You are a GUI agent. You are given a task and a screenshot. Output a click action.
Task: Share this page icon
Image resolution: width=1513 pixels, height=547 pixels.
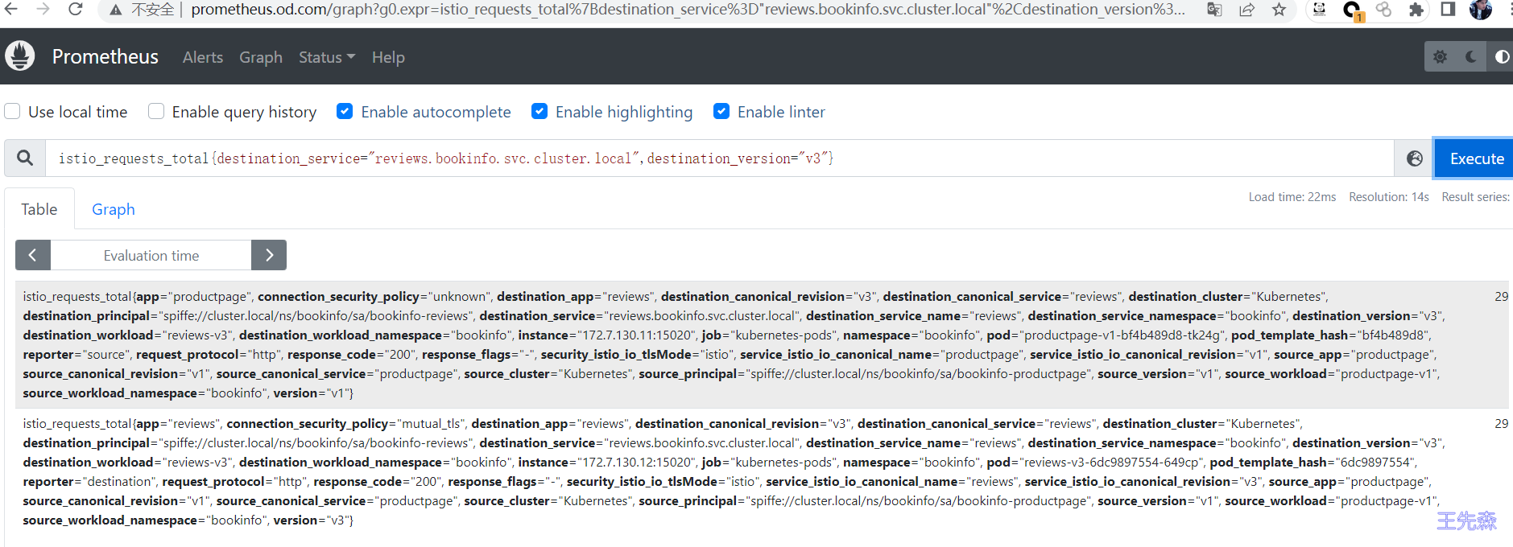[1246, 10]
